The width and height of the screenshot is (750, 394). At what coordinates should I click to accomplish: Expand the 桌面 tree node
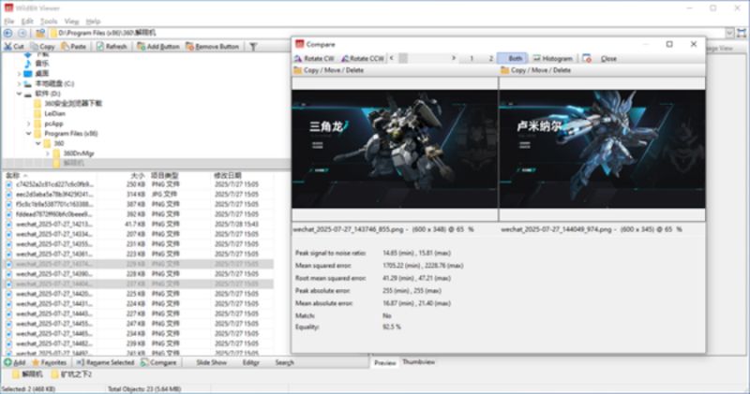point(19,74)
